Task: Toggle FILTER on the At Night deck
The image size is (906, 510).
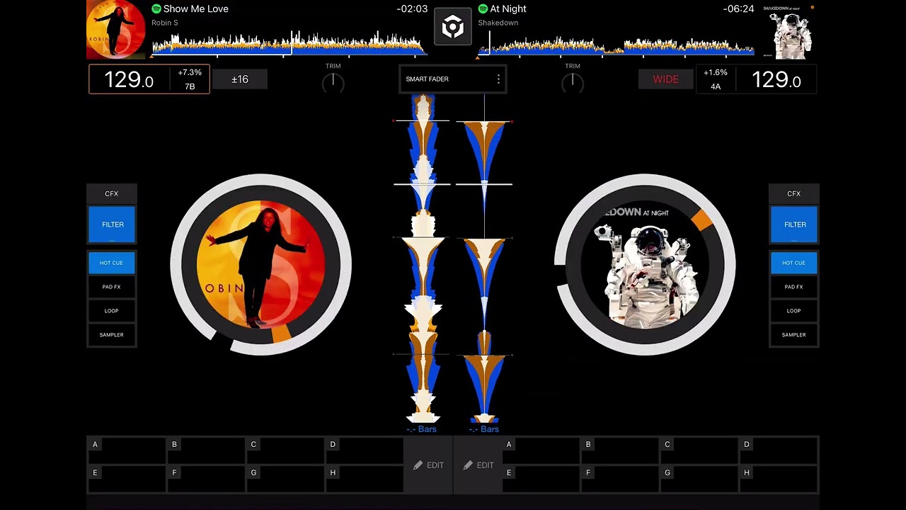Action: 794,225
